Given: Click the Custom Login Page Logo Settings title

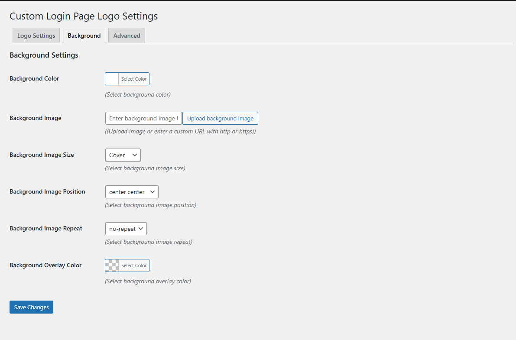Looking at the screenshot, I should pos(84,16).
